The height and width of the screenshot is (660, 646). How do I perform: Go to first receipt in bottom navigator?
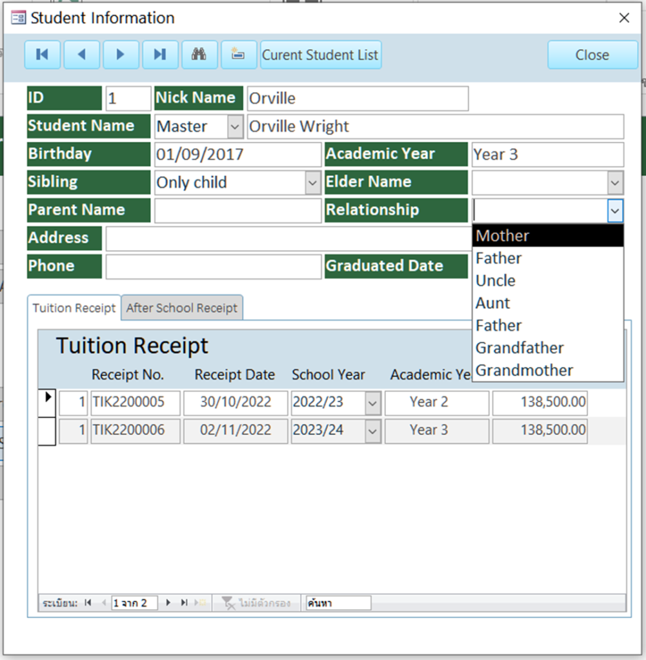[88, 603]
